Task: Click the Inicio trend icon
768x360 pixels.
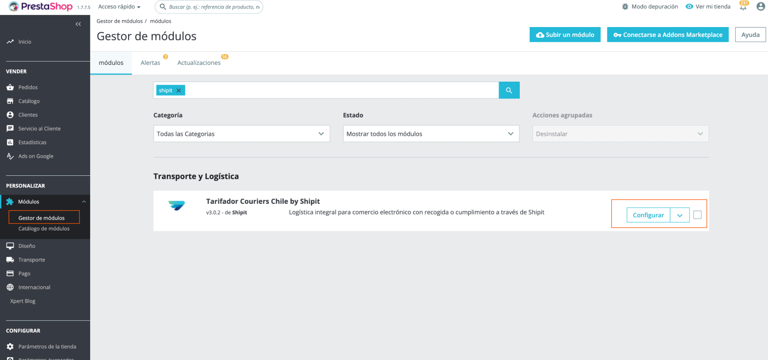Action: coord(10,42)
